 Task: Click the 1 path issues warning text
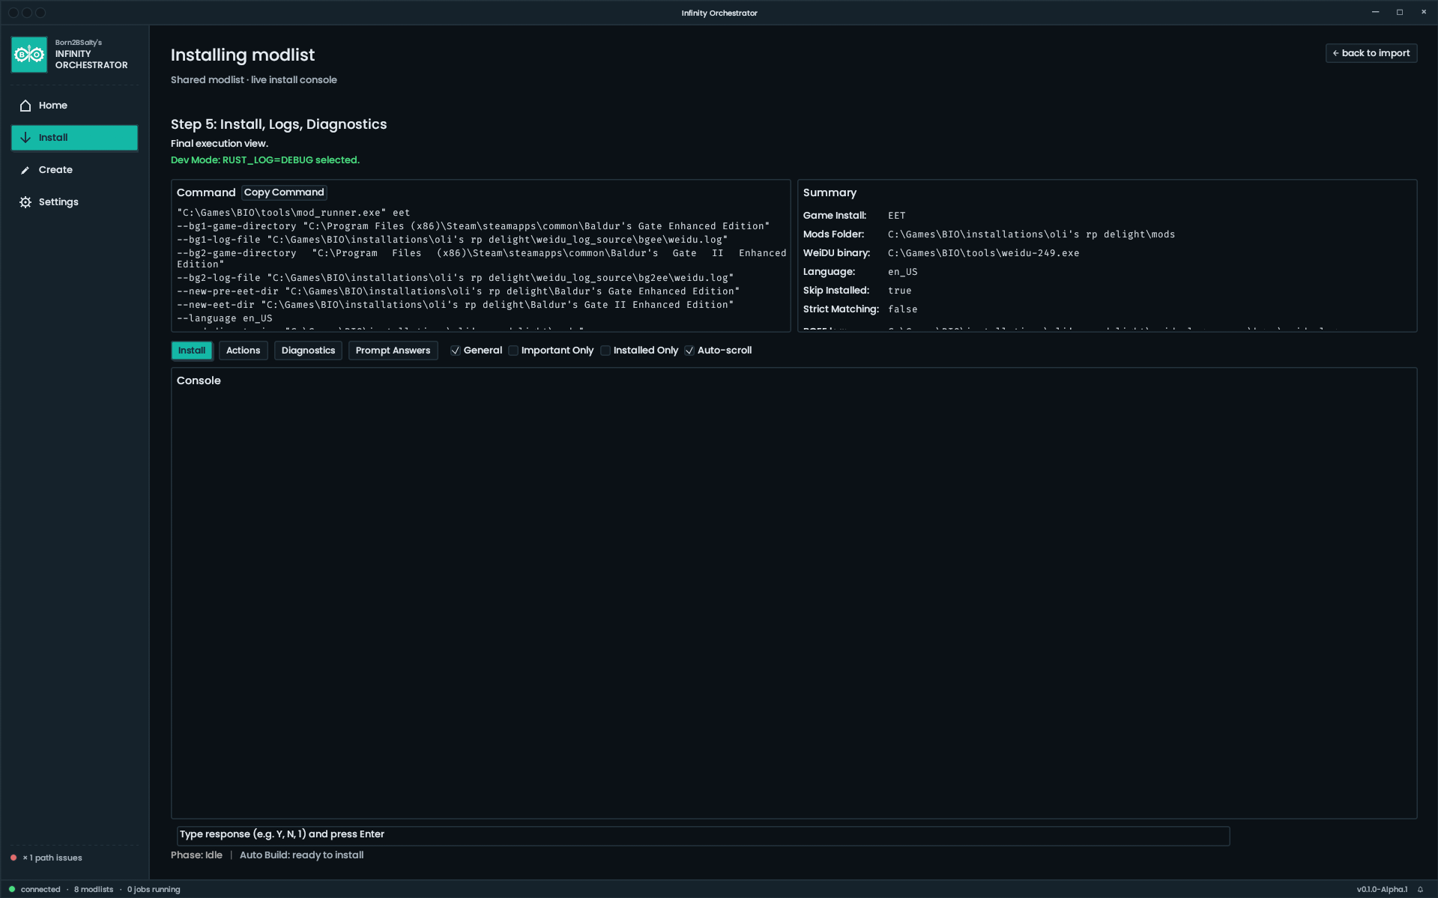52,858
